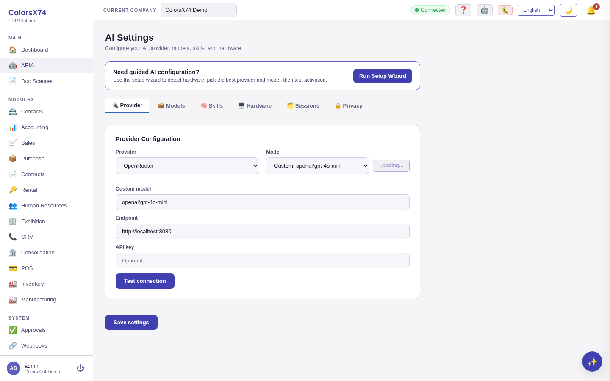Click the Rental key icon
The image size is (610, 381).
point(13,190)
